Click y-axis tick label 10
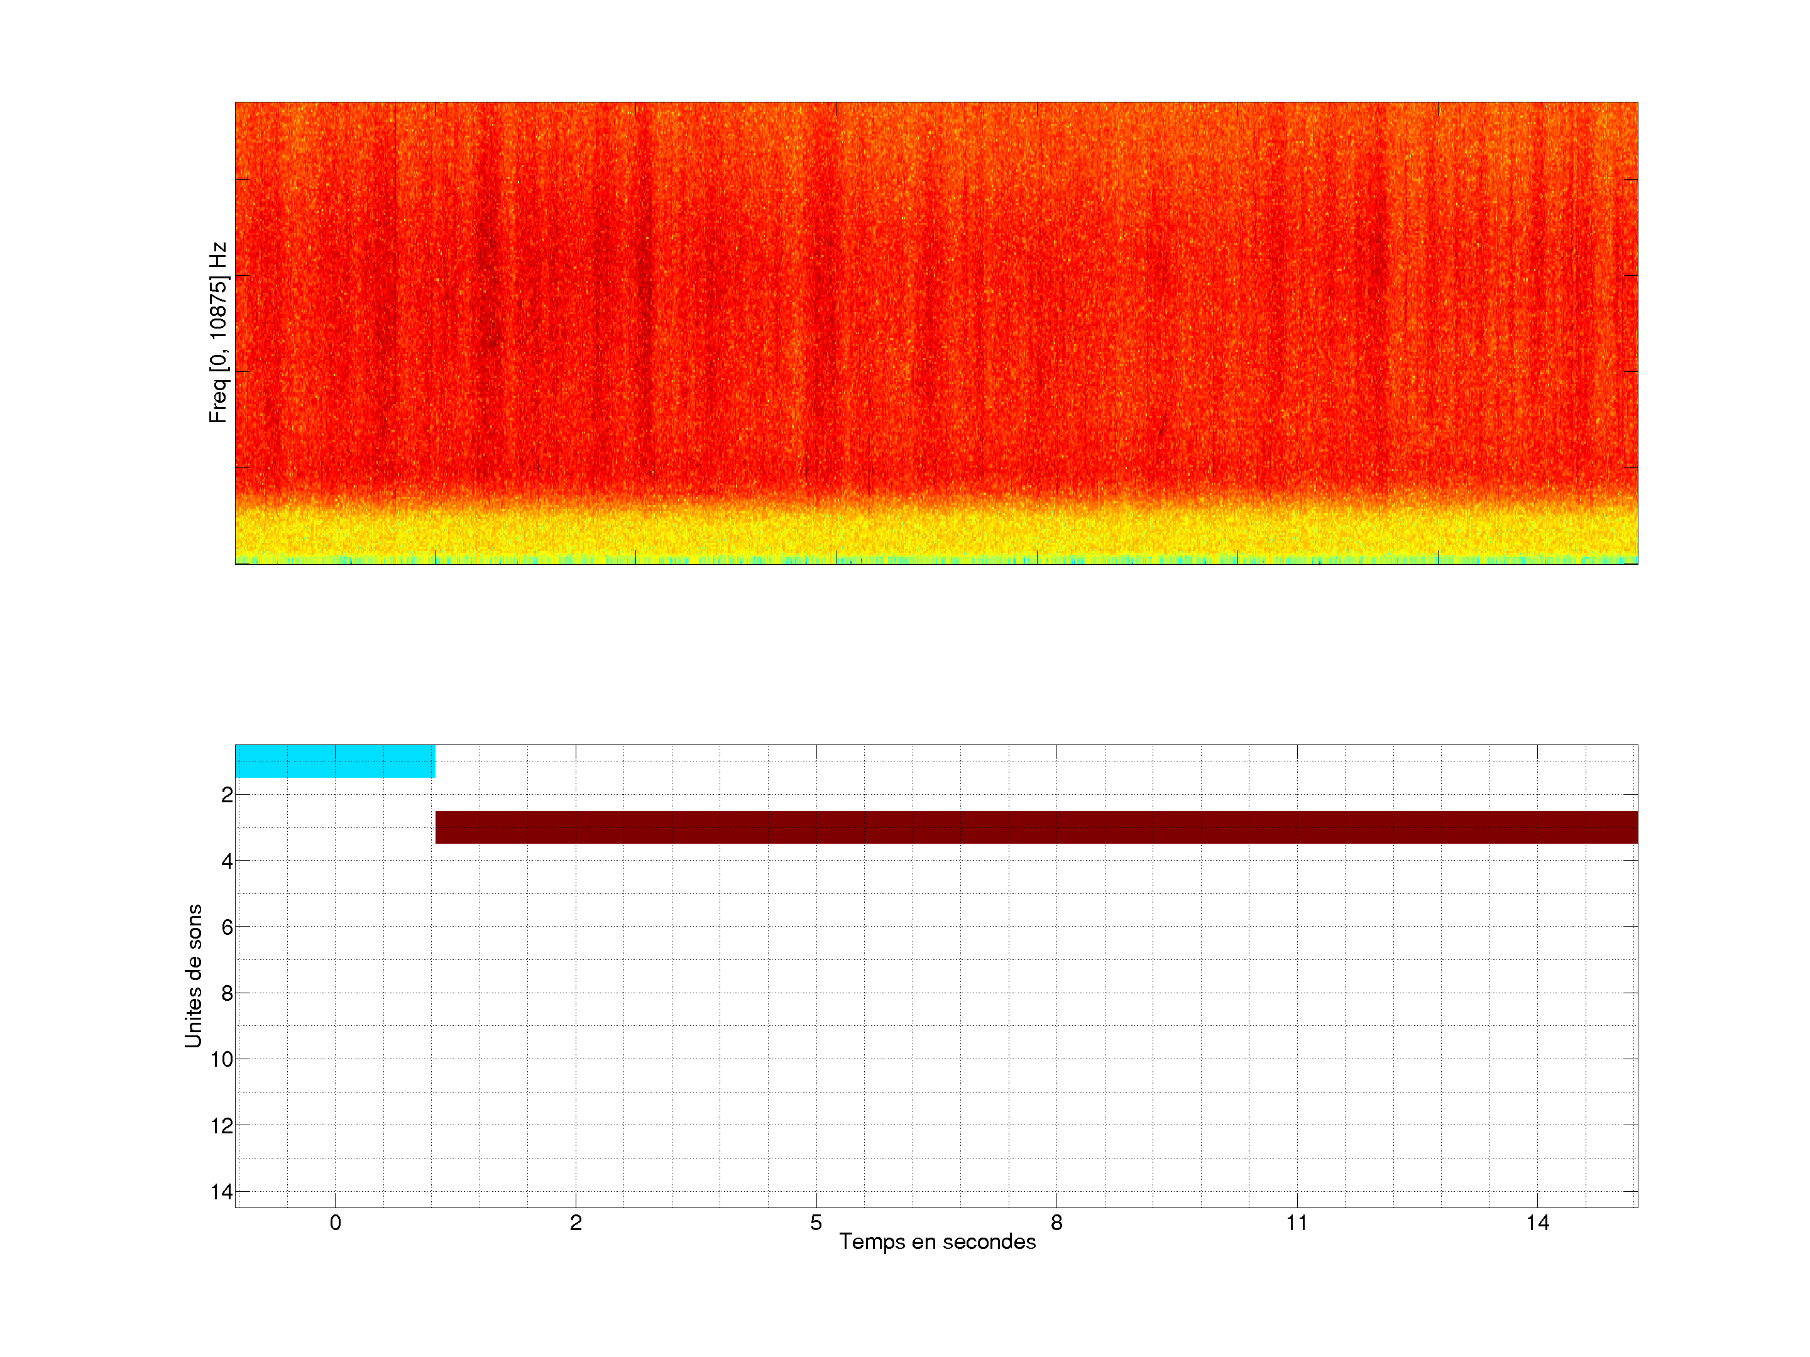The image size is (1810, 1357). click(x=222, y=1059)
